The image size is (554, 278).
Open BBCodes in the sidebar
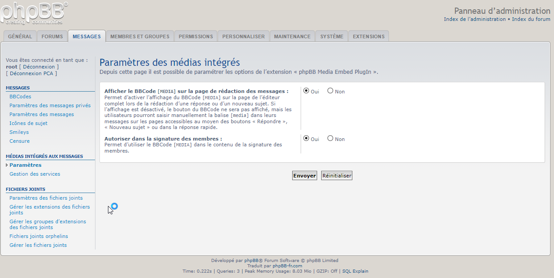pos(20,97)
